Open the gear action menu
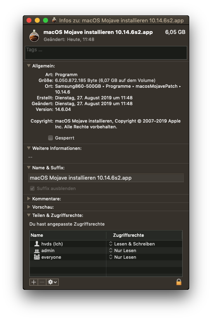The image size is (212, 320). point(53,282)
